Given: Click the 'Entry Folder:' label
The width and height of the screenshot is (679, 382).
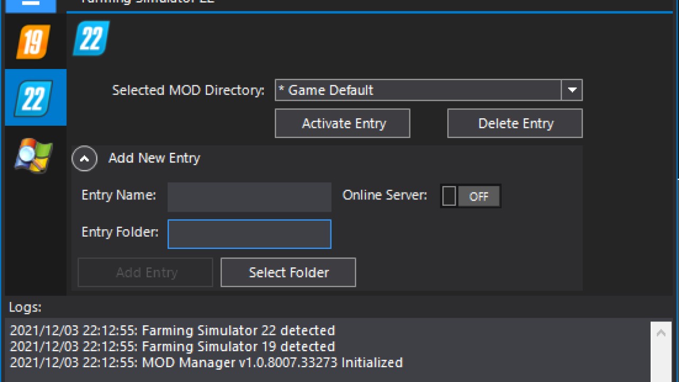Looking at the screenshot, I should click(120, 232).
